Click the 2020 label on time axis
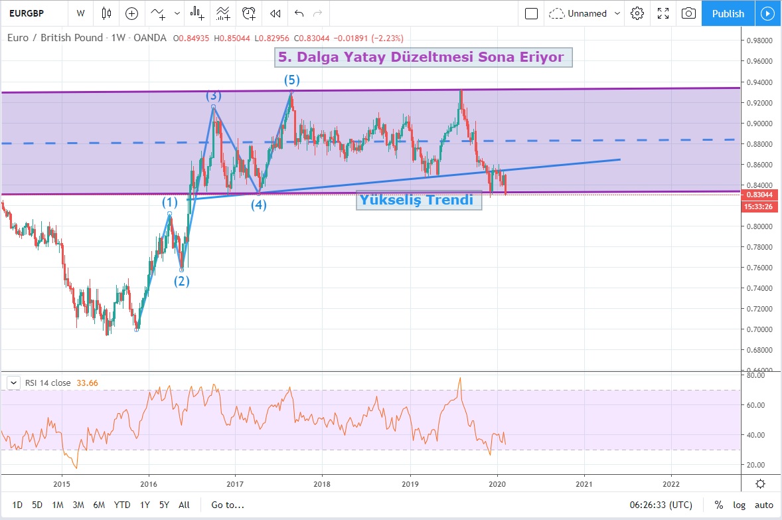This screenshot has height=520, width=782. pyautogui.click(x=497, y=483)
